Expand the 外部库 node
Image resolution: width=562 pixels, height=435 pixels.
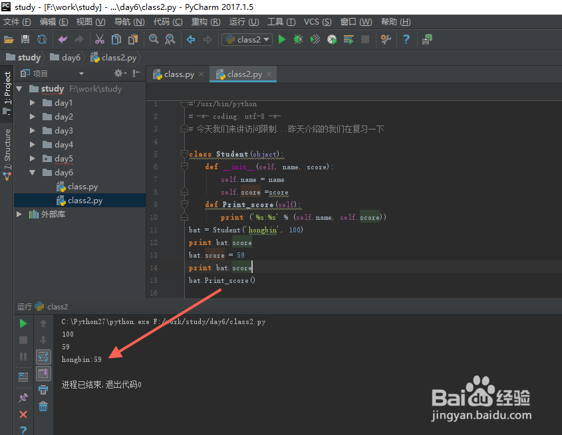click(x=19, y=215)
